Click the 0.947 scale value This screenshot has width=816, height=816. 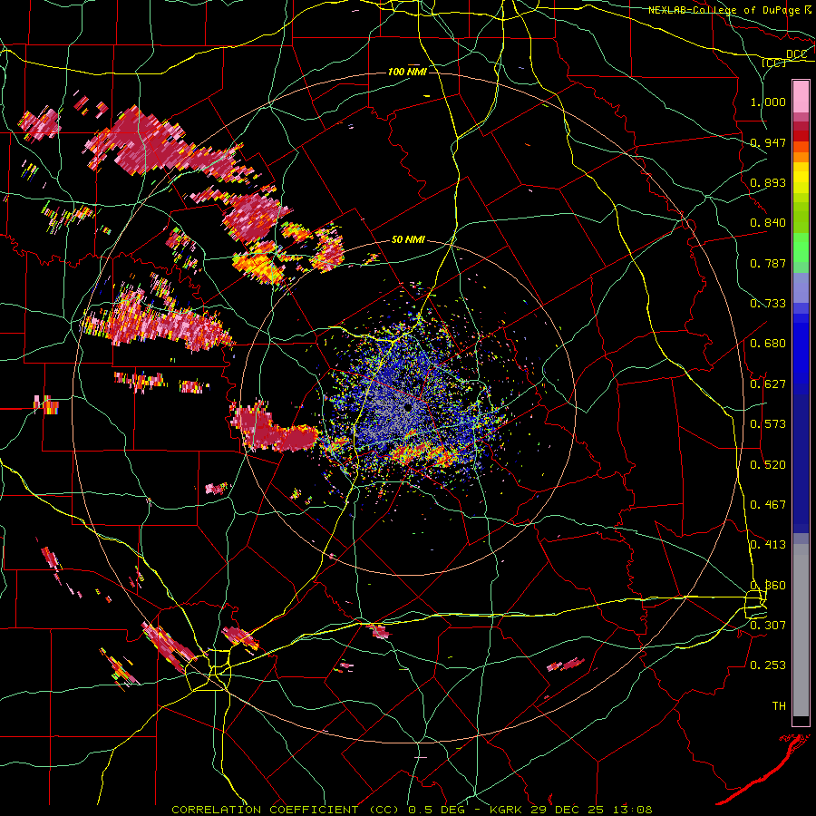tap(768, 142)
